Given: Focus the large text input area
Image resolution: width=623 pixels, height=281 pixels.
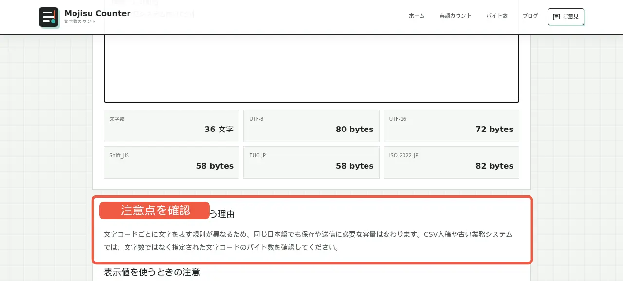Looking at the screenshot, I should tap(311, 68).
